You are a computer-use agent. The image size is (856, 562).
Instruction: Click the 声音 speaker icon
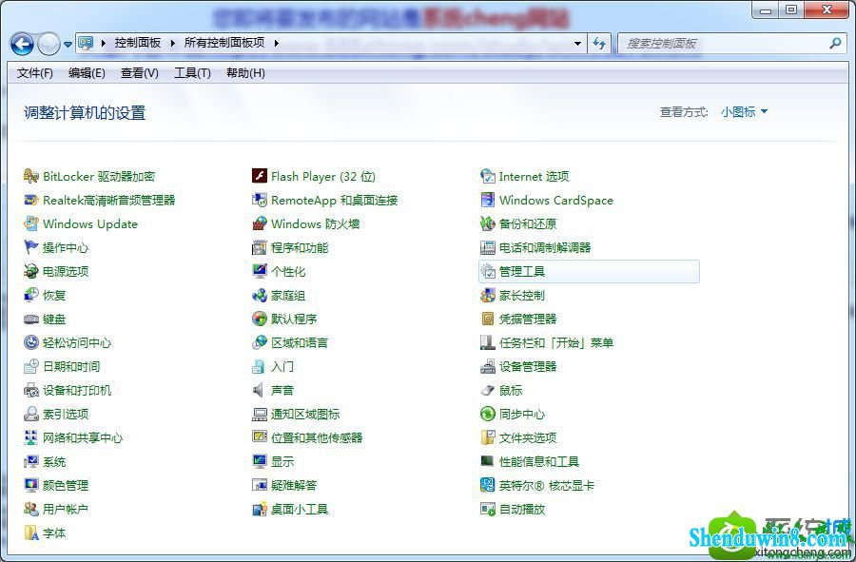click(258, 390)
